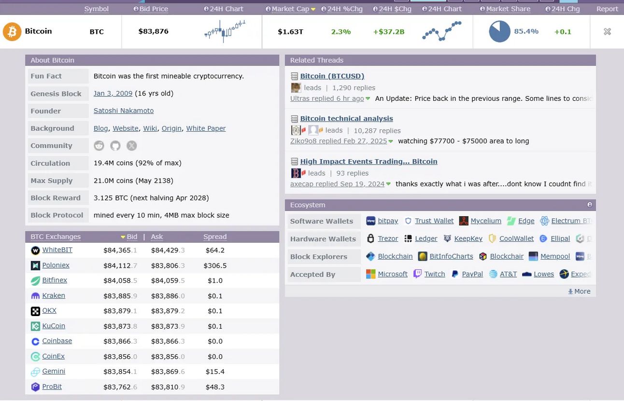Open the GitHub community icon
The image size is (624, 401).
coord(115,146)
